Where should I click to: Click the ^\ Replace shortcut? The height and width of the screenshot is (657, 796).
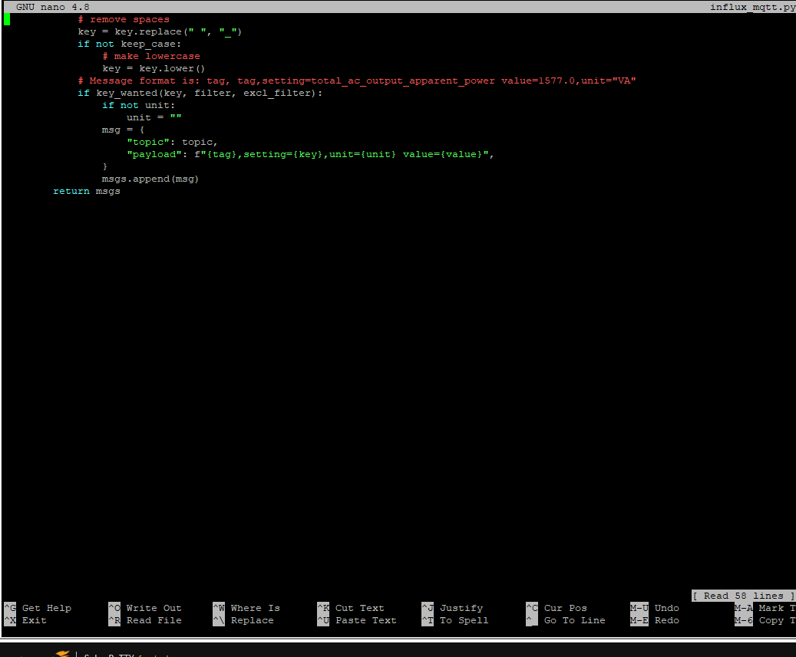[243, 620]
